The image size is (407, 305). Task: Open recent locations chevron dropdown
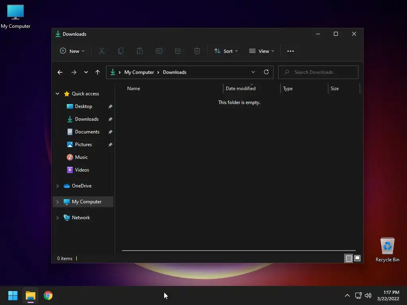(x=86, y=72)
